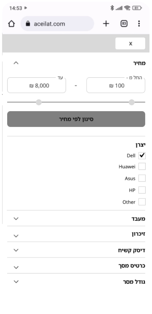The height and width of the screenshot is (314, 152).
Task: Tap the aceilat.com address bar
Action: pos(57,24)
